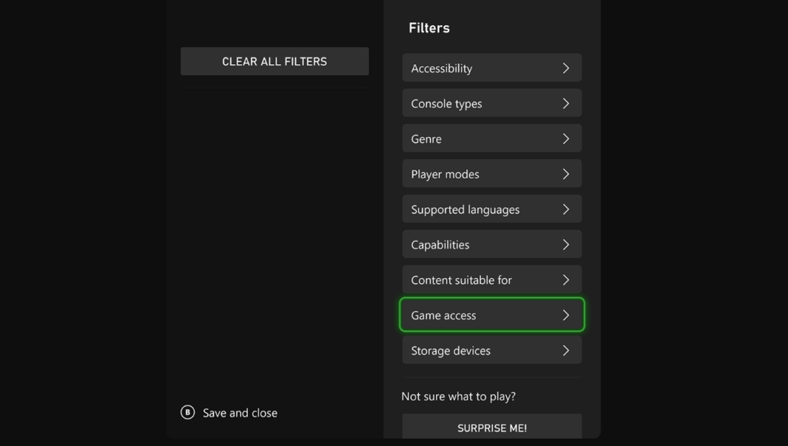Click the chevron arrow on the Supported languages row
The image size is (788, 446).
tap(566, 209)
